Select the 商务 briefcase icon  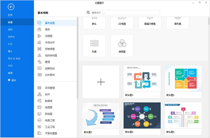39,29
